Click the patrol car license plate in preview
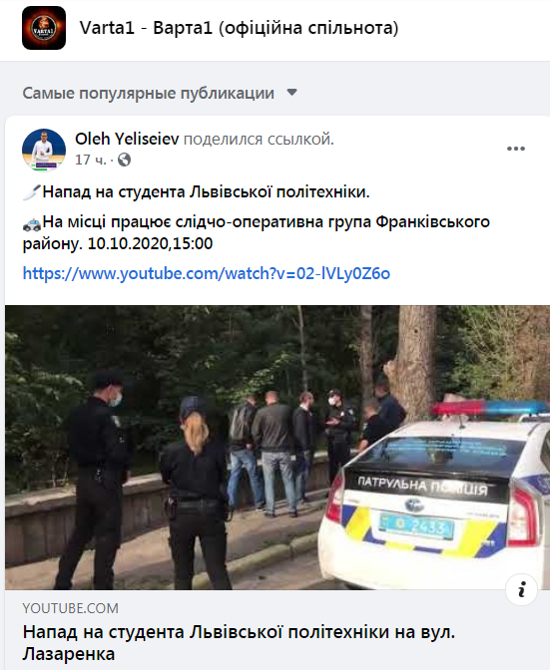The image size is (550, 670). click(x=416, y=526)
